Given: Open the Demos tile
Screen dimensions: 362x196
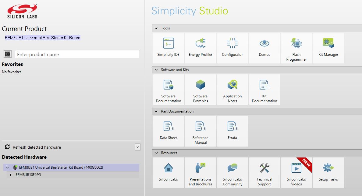Looking at the screenshot, I should [x=264, y=48].
